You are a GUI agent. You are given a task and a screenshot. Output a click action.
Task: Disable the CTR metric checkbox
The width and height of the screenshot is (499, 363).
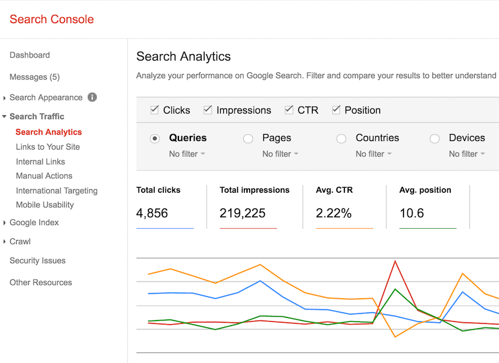point(289,109)
